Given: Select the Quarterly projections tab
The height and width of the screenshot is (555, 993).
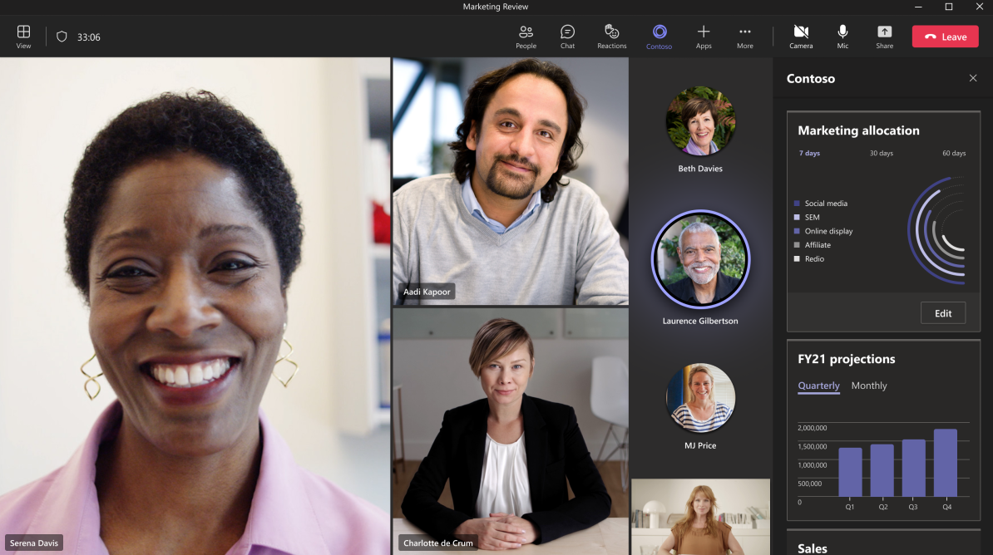Looking at the screenshot, I should [818, 386].
